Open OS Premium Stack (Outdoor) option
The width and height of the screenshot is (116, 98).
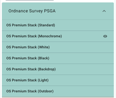click(58, 91)
